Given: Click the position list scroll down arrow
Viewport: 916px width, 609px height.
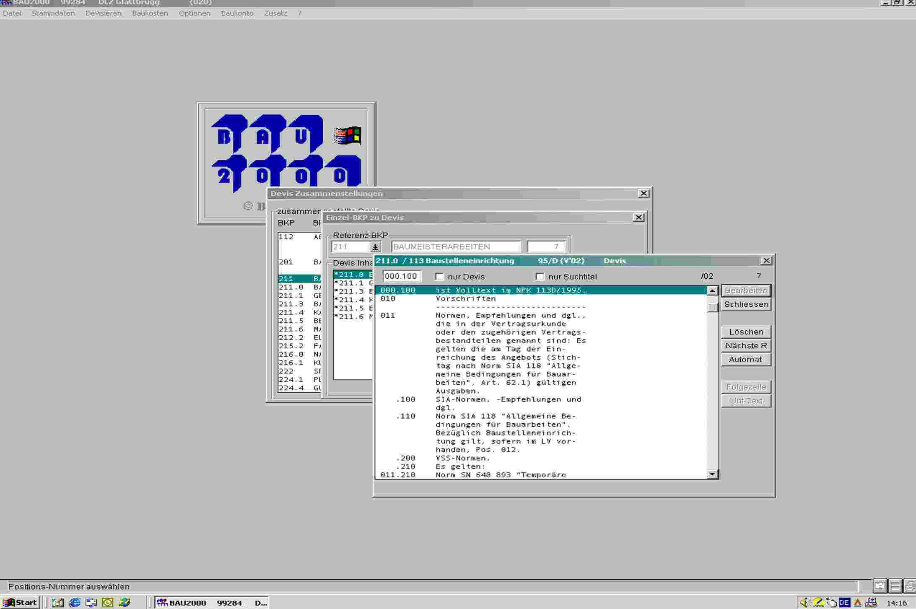Looking at the screenshot, I should point(712,474).
